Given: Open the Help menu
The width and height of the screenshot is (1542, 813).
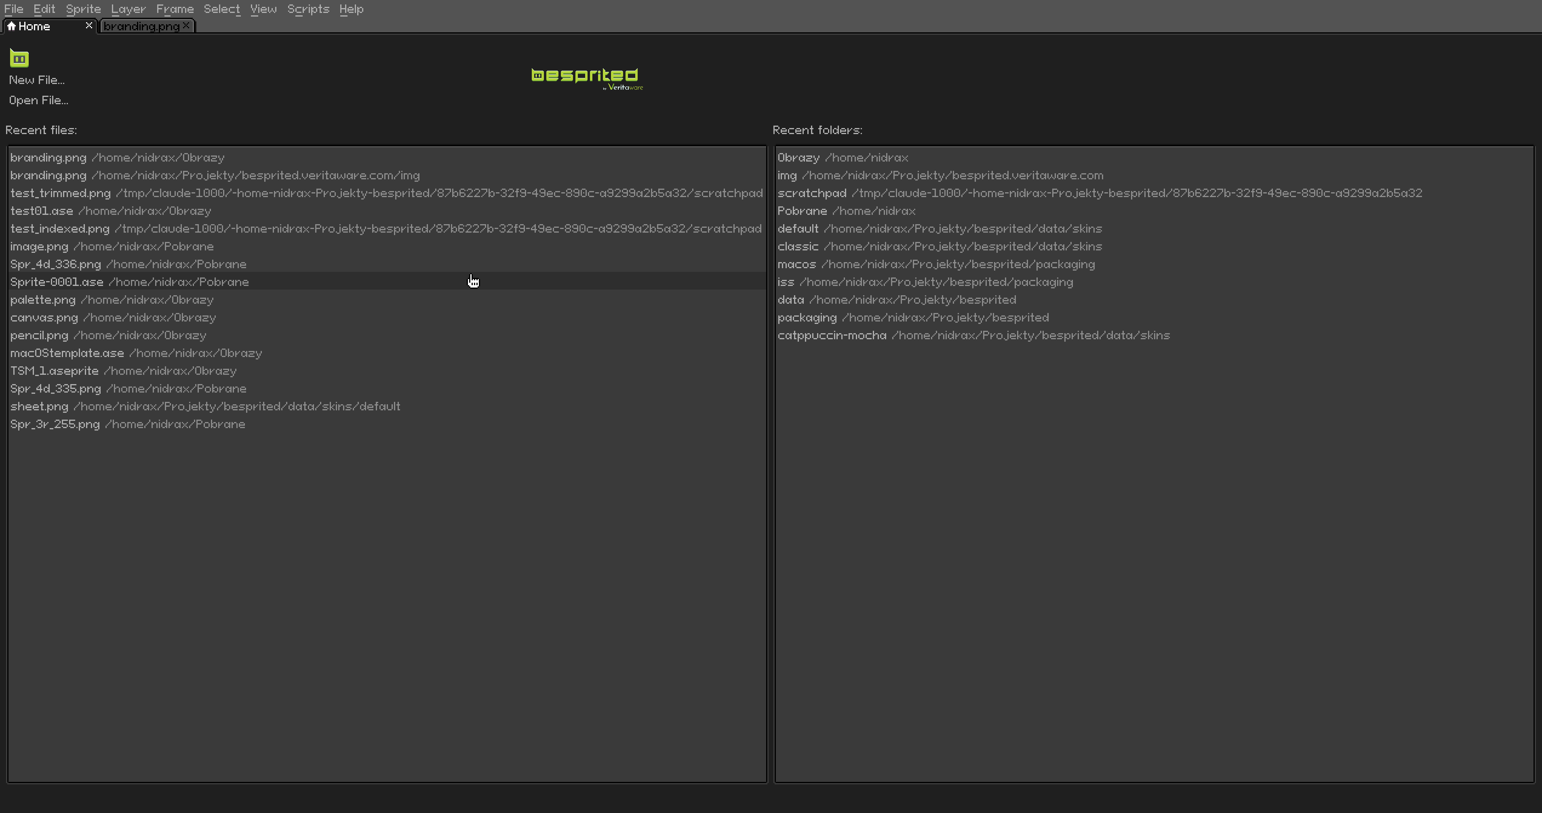Looking at the screenshot, I should pyautogui.click(x=352, y=9).
